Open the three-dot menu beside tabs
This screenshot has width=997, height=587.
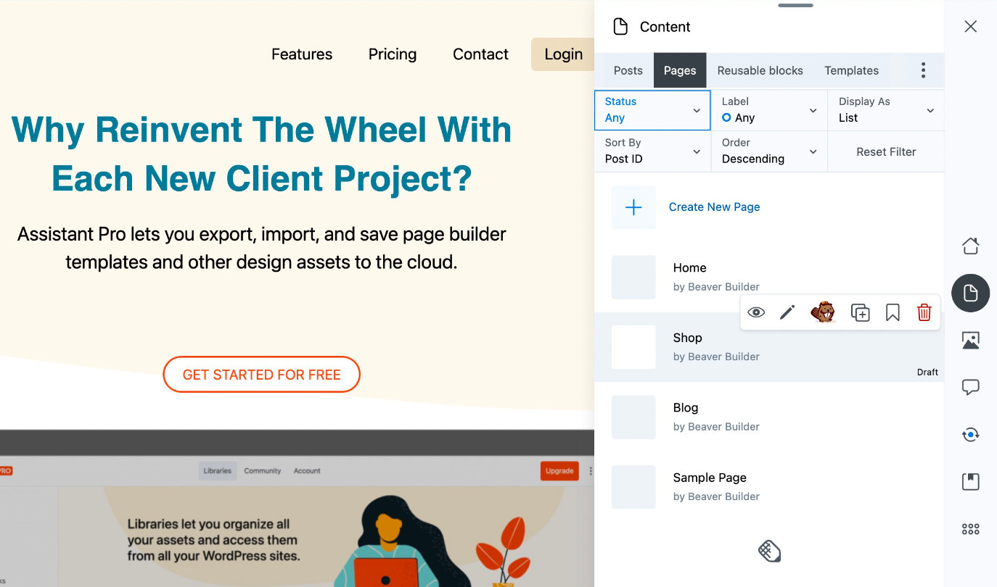click(x=923, y=70)
